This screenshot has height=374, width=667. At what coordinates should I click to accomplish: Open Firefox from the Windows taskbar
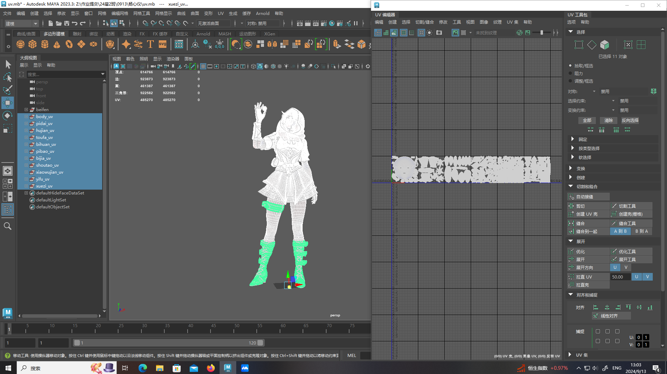point(211,368)
